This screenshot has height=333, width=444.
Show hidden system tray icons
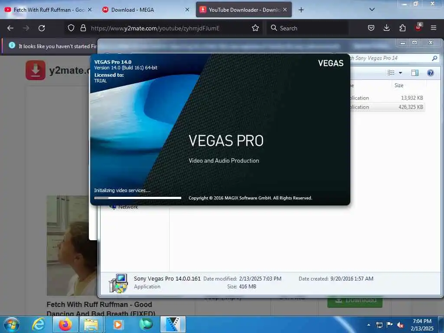369,325
